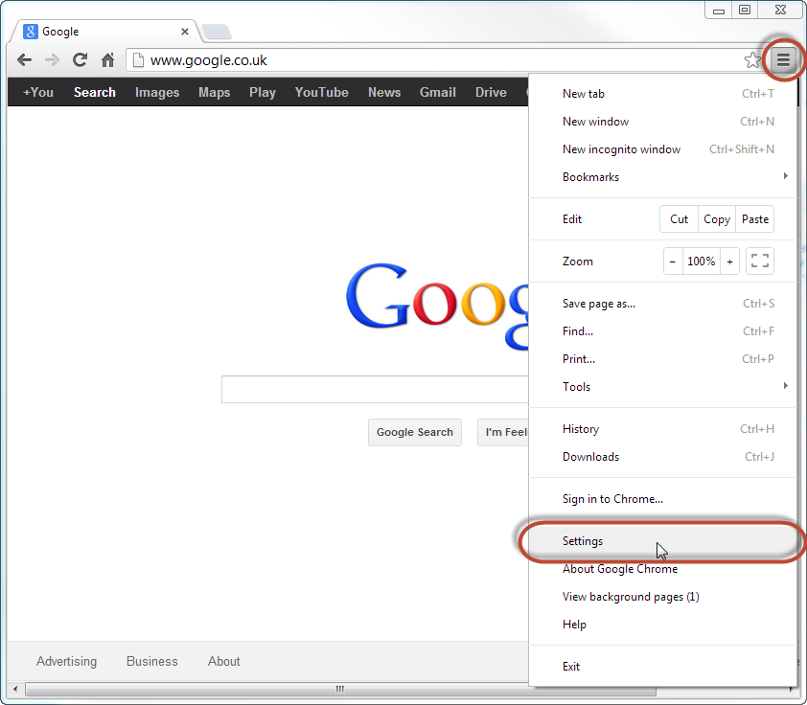Close the Google tab

(185, 32)
